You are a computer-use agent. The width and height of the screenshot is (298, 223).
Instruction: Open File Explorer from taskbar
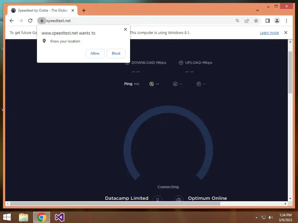(24, 217)
